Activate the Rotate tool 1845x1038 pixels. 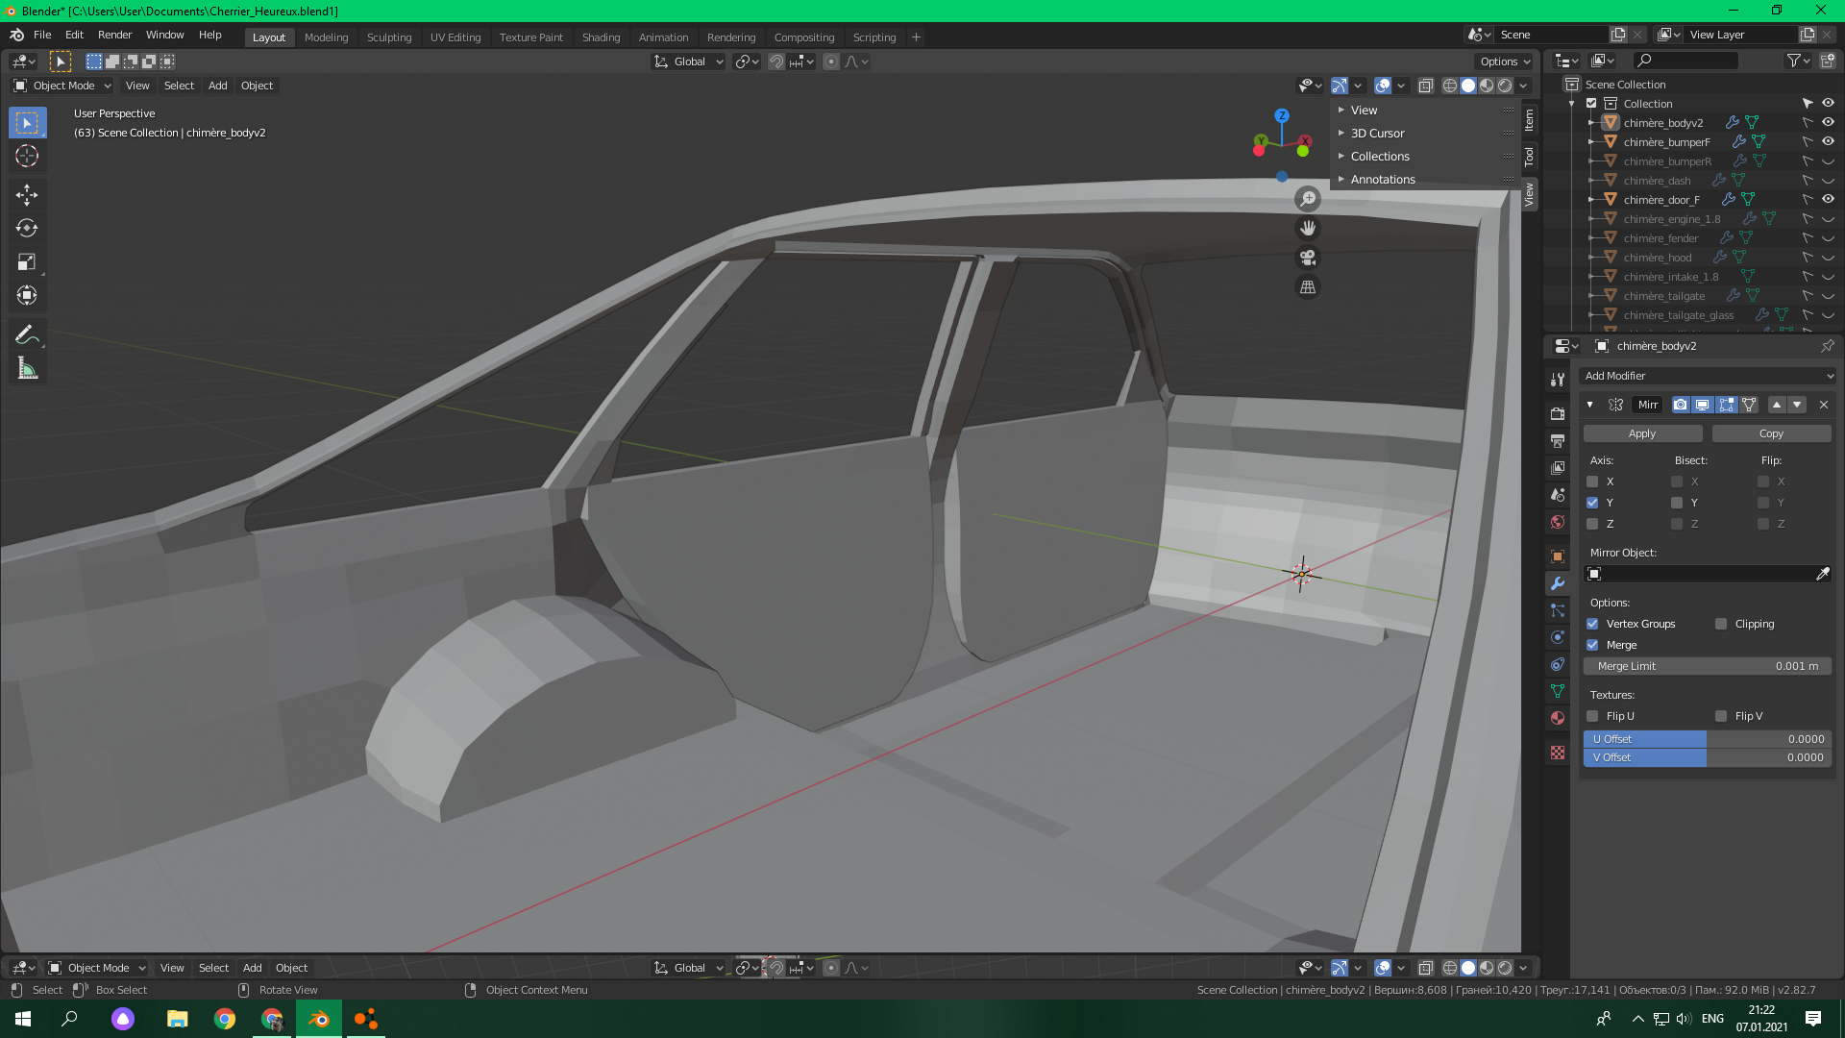[x=27, y=228]
